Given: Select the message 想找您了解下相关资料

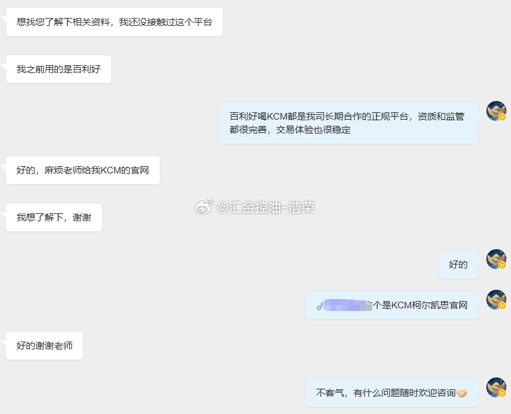Looking at the screenshot, I should [114, 22].
